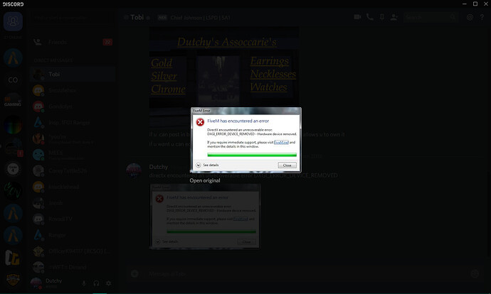Viewport: 491px width, 294px height.
Task: Open the emoji picker in message box
Action: pyautogui.click(x=475, y=273)
